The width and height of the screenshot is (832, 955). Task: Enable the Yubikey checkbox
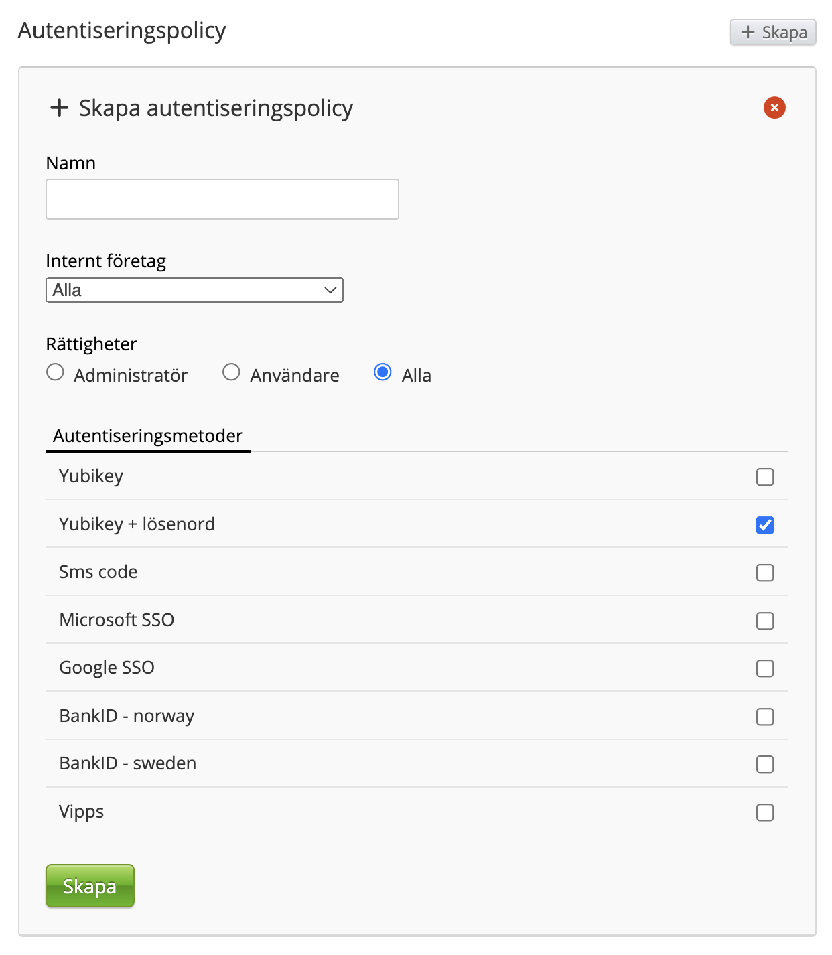tap(764, 477)
